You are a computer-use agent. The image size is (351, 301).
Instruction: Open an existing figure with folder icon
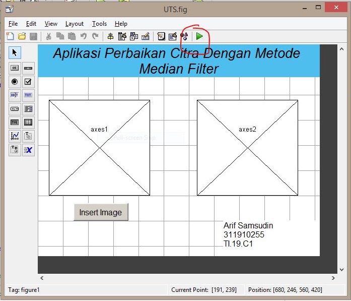[22, 36]
